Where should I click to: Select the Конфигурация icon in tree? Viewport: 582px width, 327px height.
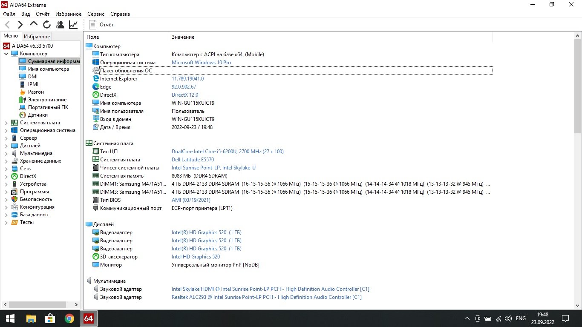coord(14,207)
